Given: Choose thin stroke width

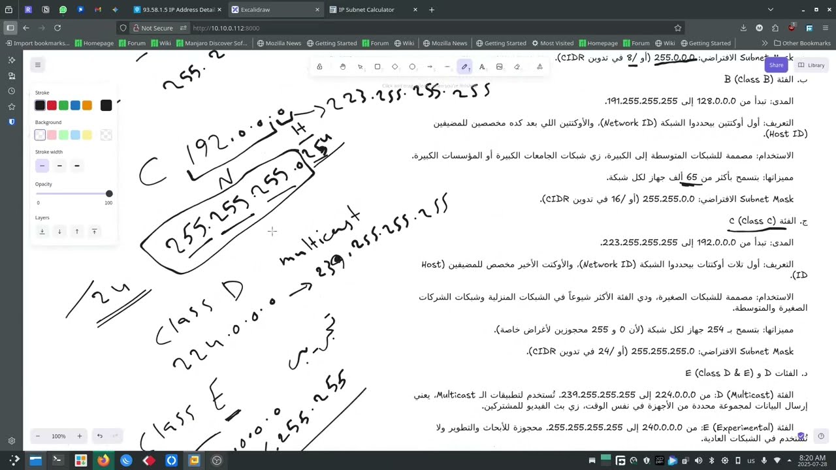Looking at the screenshot, I should click(x=42, y=166).
